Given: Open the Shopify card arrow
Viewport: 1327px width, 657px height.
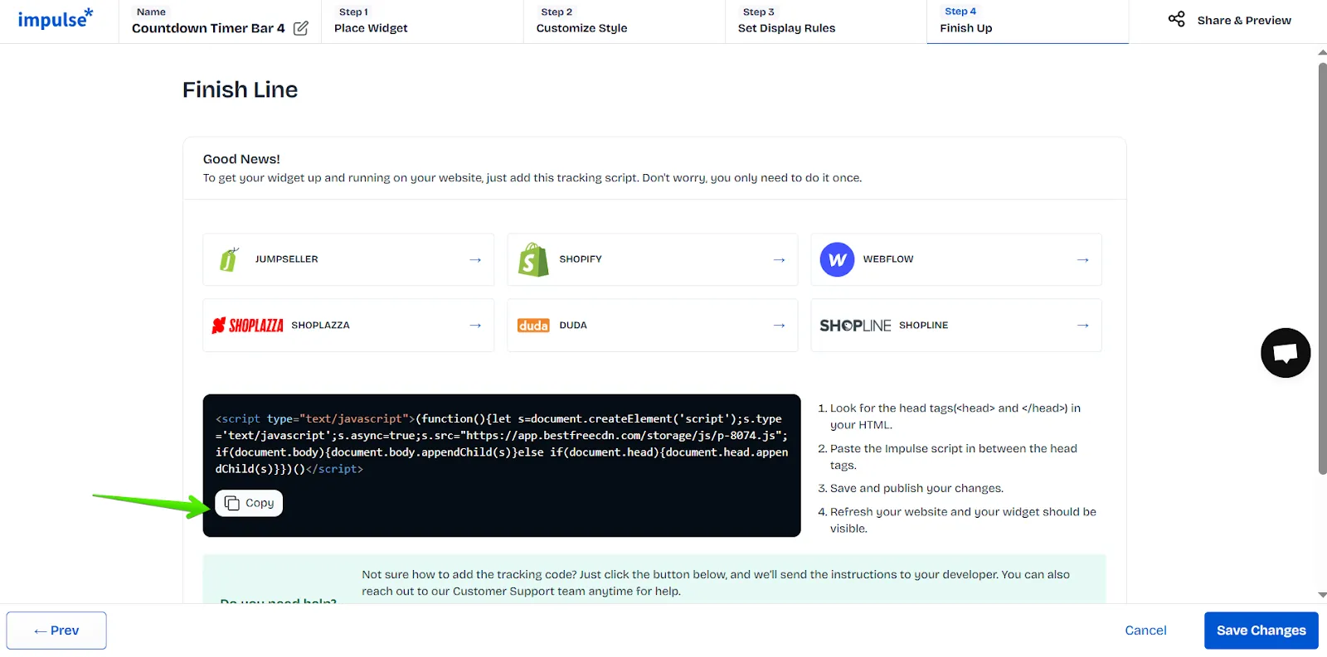Looking at the screenshot, I should [x=779, y=259].
